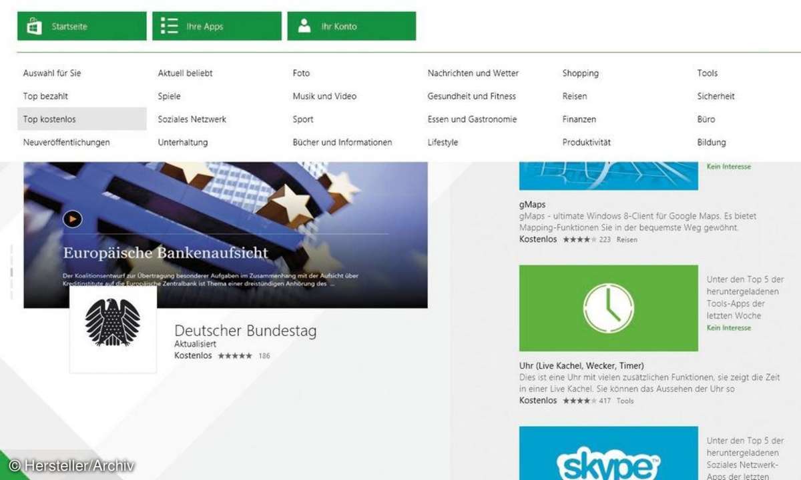Viewport: 801px width, 480px height.
Task: Click the Store bag icon on Startseite
Action: click(x=34, y=26)
